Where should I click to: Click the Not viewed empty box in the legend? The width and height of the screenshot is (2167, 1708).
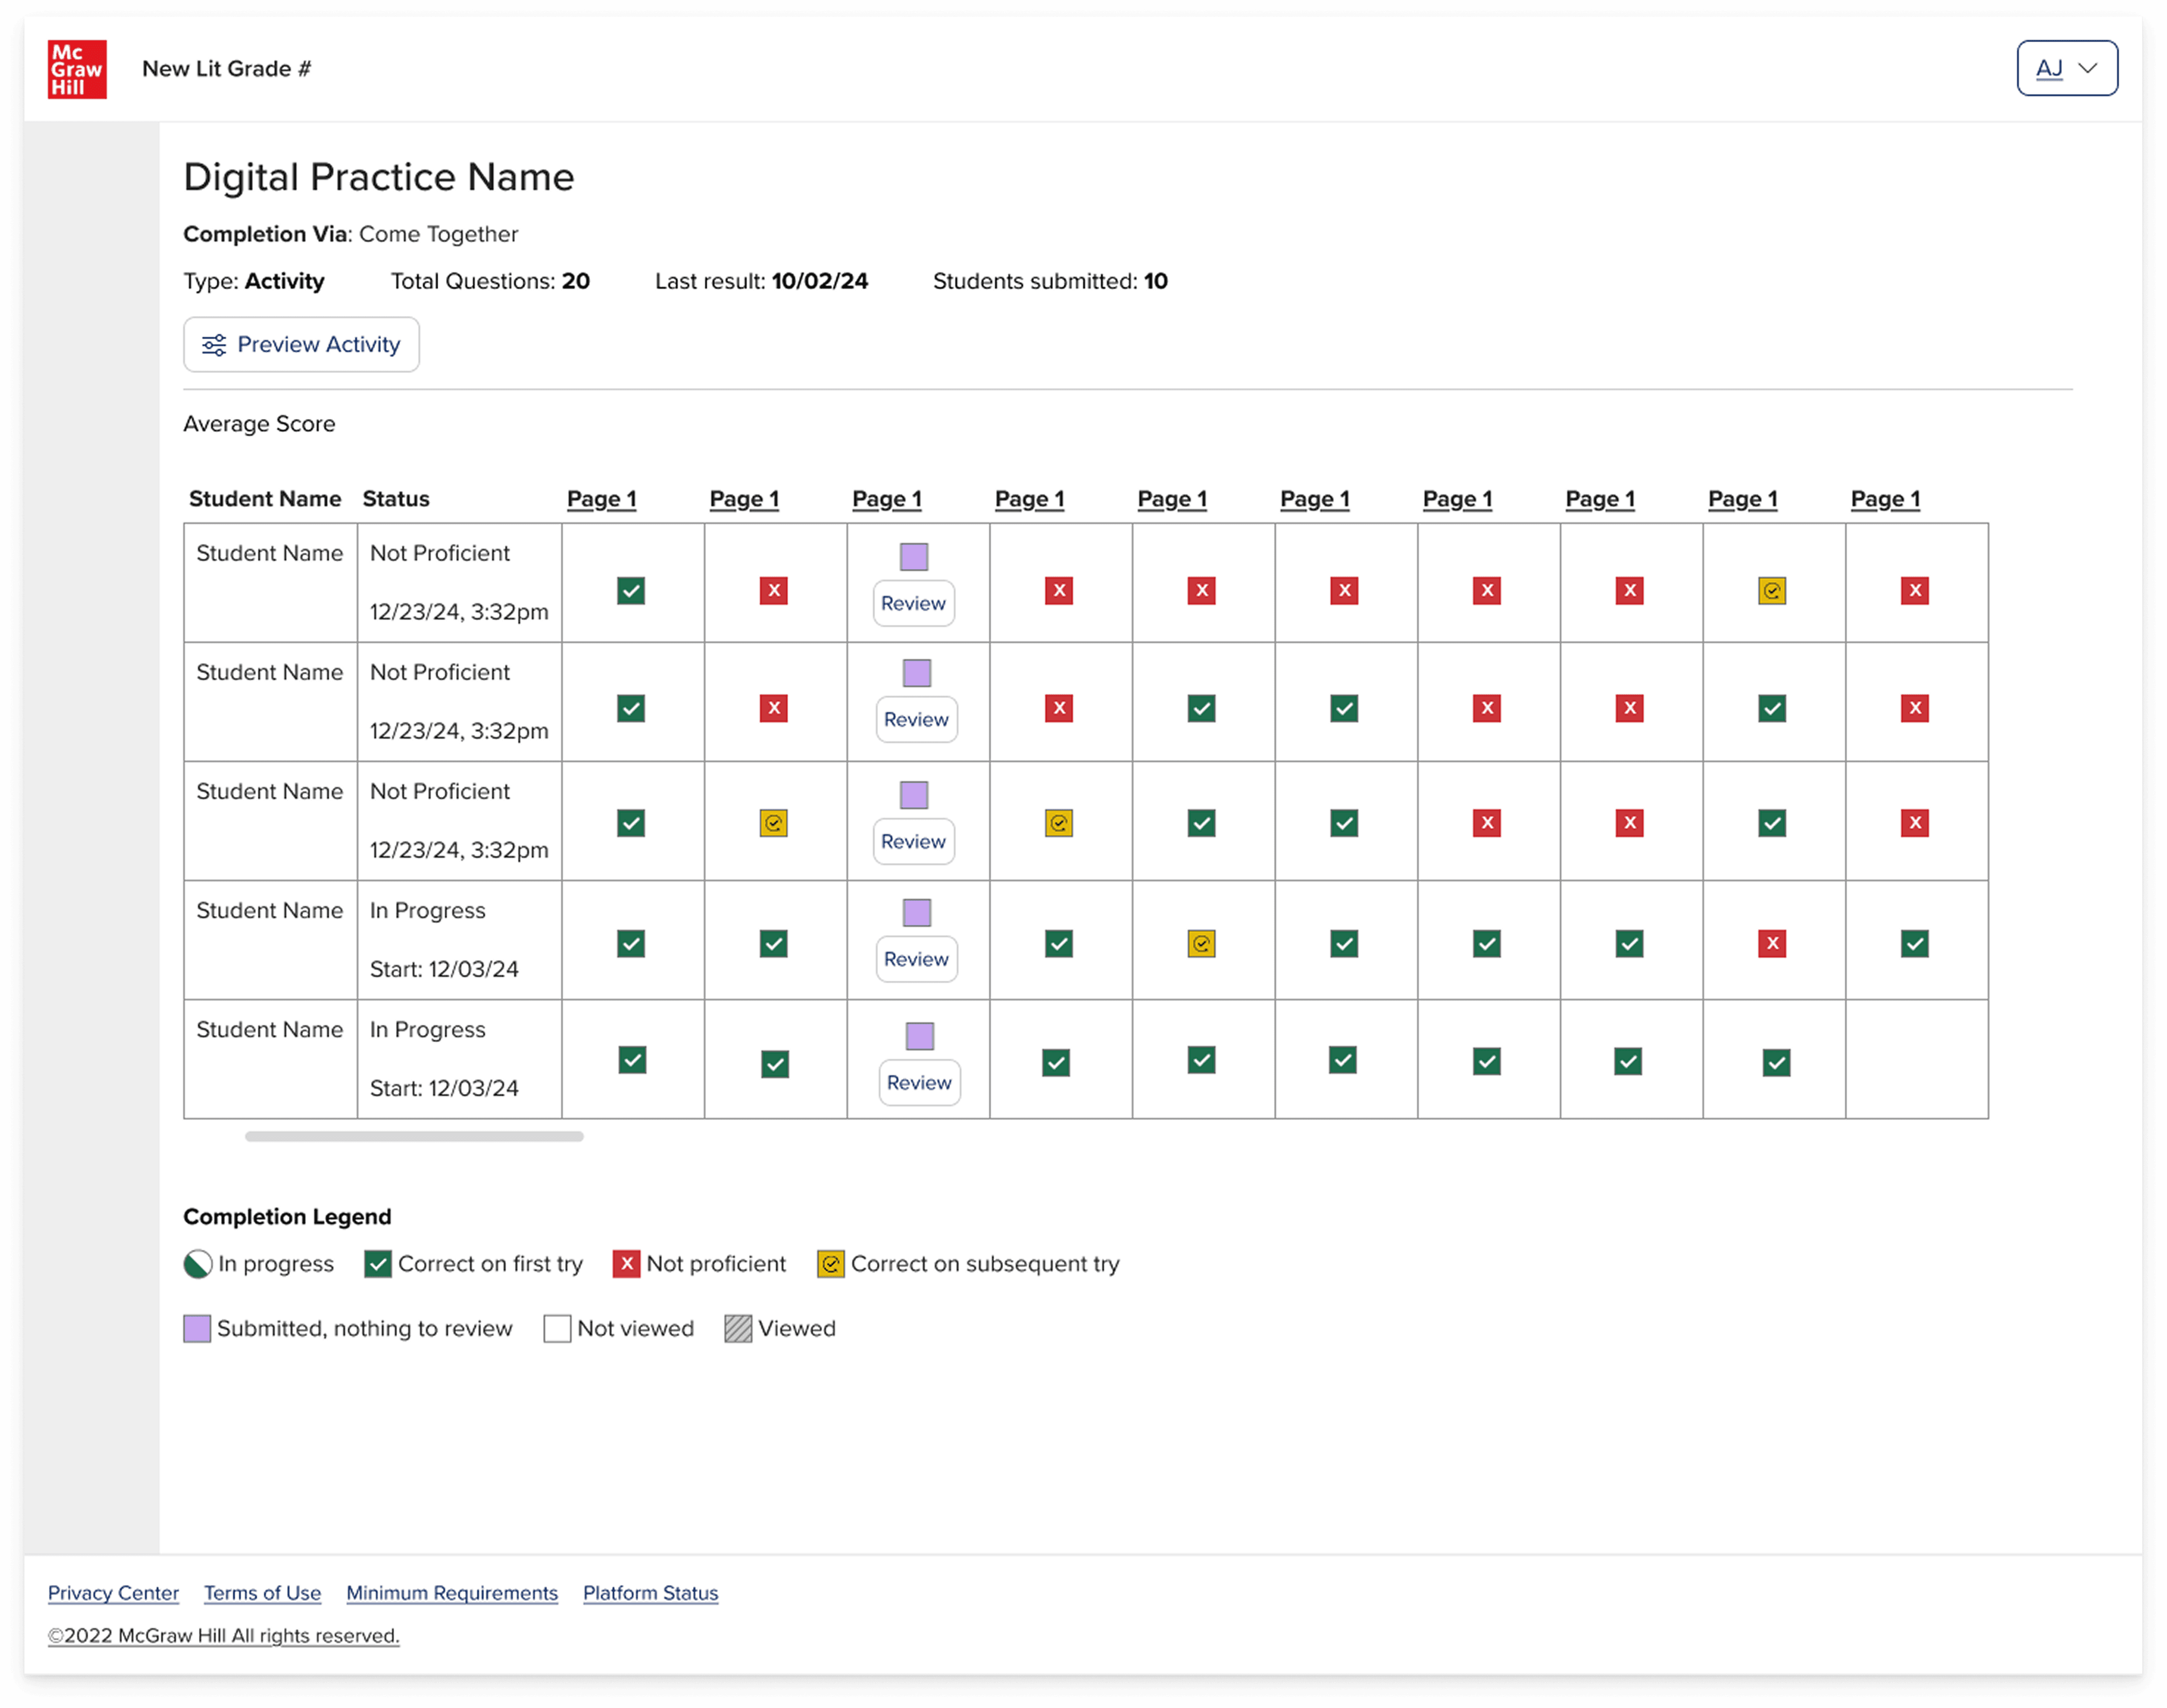coord(557,1329)
